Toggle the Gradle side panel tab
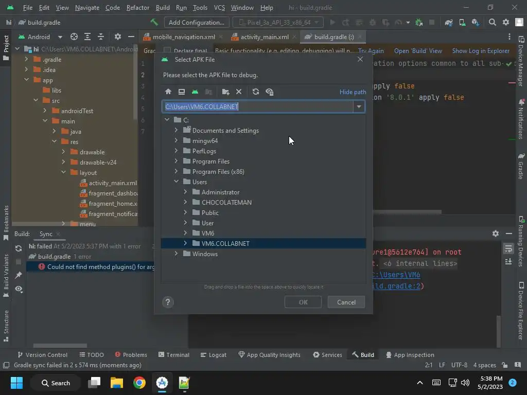 point(521,166)
